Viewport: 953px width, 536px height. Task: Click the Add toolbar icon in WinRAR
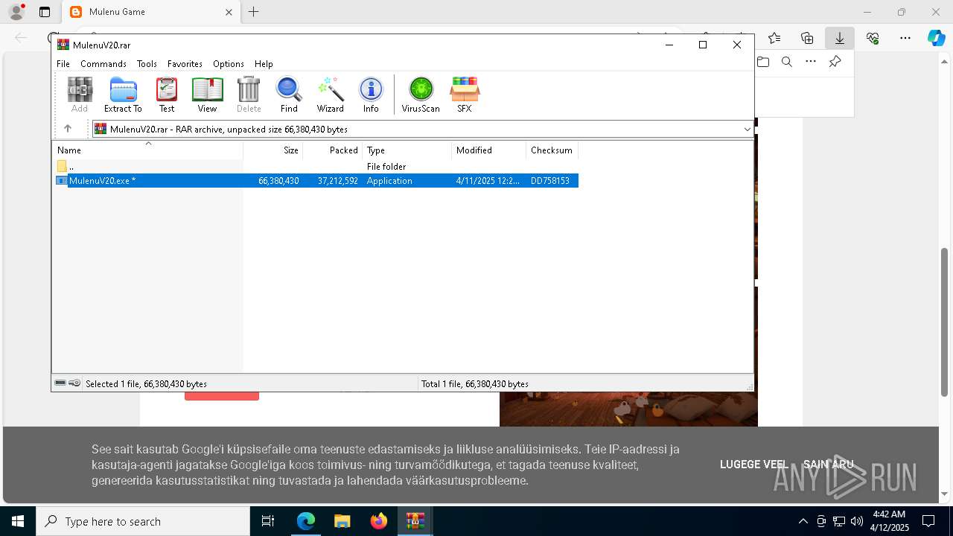(x=80, y=95)
